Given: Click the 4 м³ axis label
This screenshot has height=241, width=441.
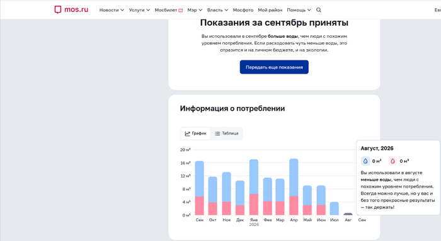Looking at the screenshot, I should pyautogui.click(x=186, y=202).
